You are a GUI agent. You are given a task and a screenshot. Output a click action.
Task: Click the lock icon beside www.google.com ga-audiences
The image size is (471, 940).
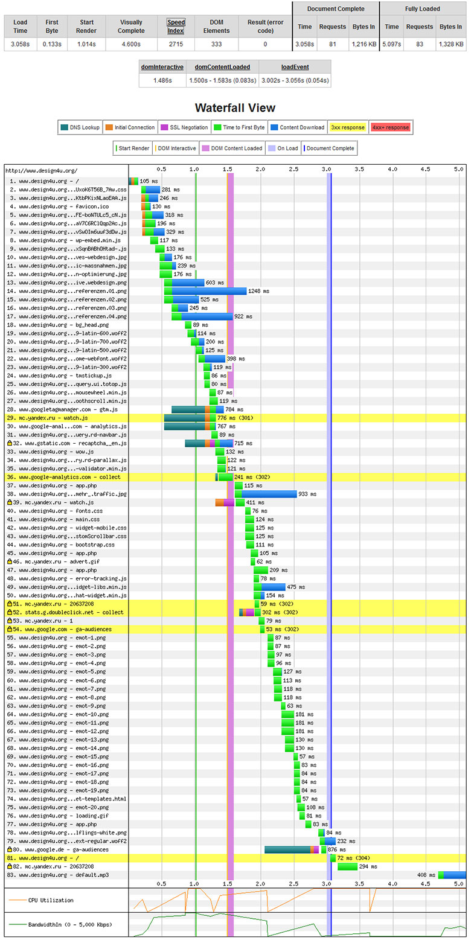[10, 629]
